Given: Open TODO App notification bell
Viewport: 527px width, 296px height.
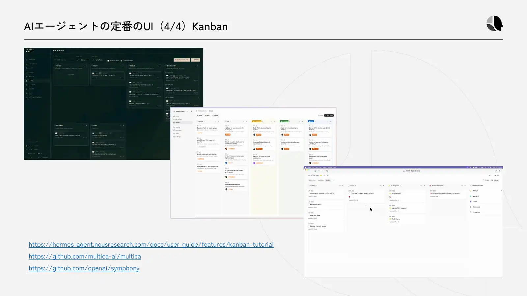Looking at the screenshot, I should (x=324, y=176).
